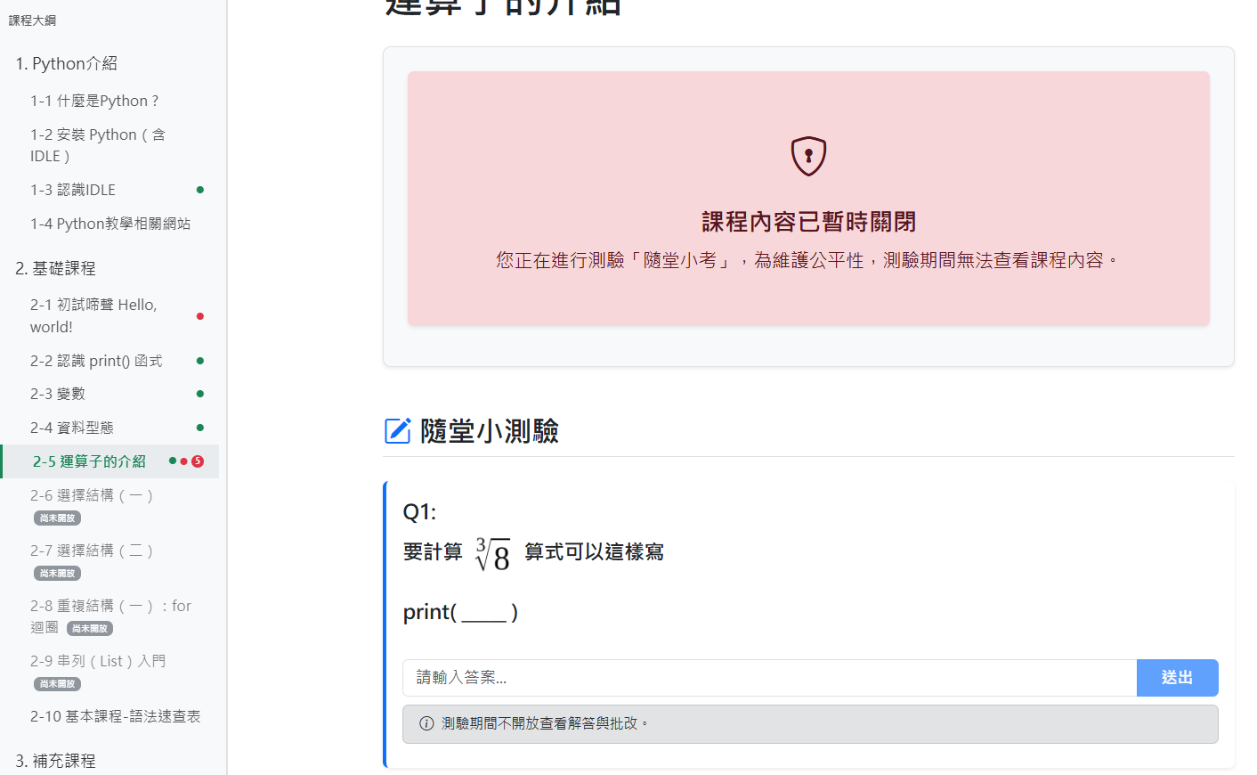Click the red badge showing 5
Image resolution: width=1257 pixels, height=775 pixels.
(x=198, y=461)
